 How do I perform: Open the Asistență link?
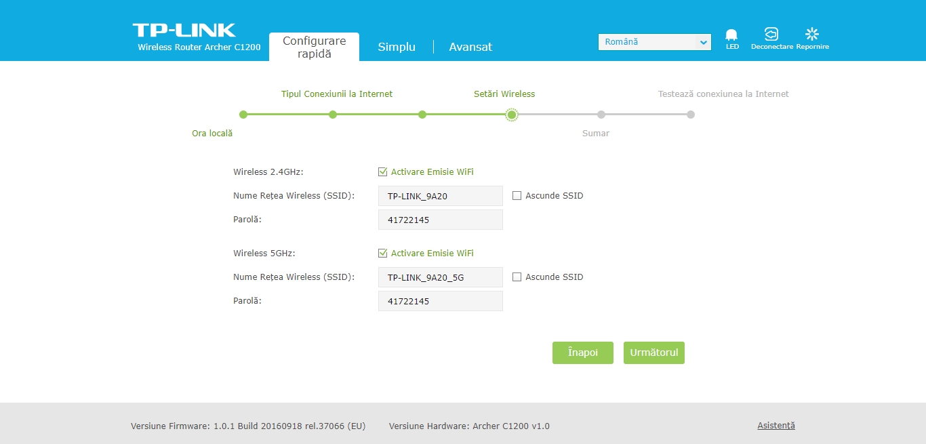(776, 426)
